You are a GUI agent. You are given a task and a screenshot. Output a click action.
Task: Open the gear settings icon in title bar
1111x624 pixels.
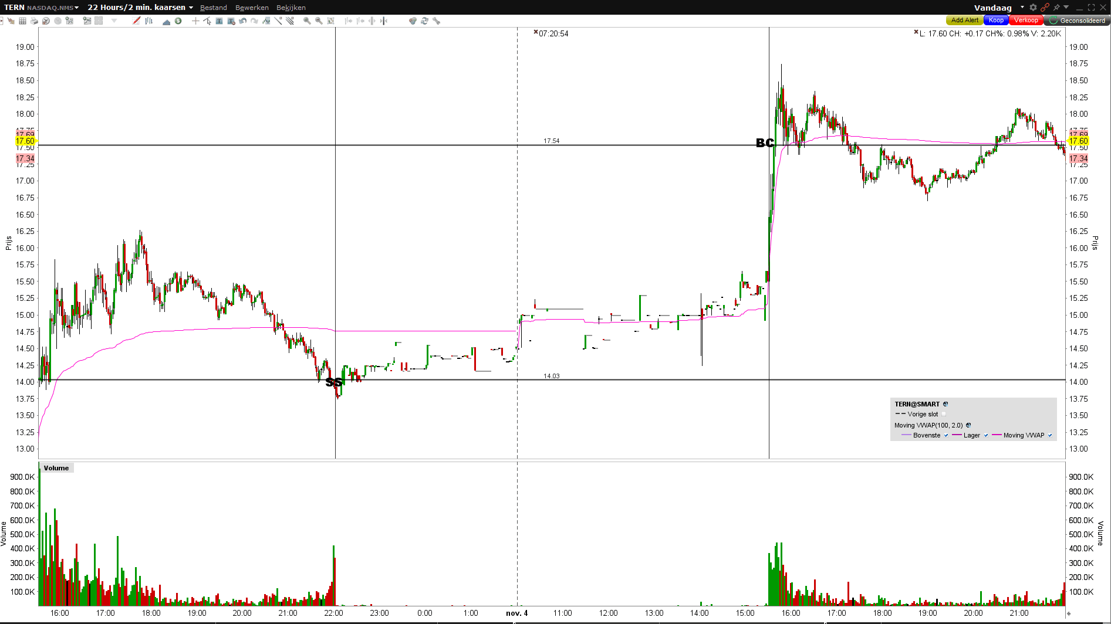1034,8
